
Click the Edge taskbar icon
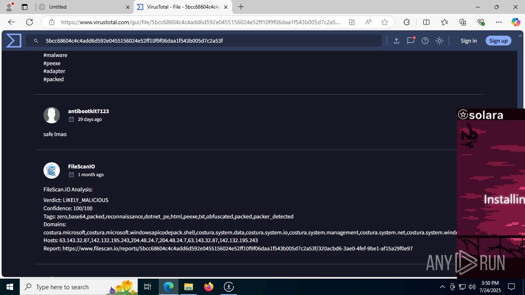coord(169,287)
